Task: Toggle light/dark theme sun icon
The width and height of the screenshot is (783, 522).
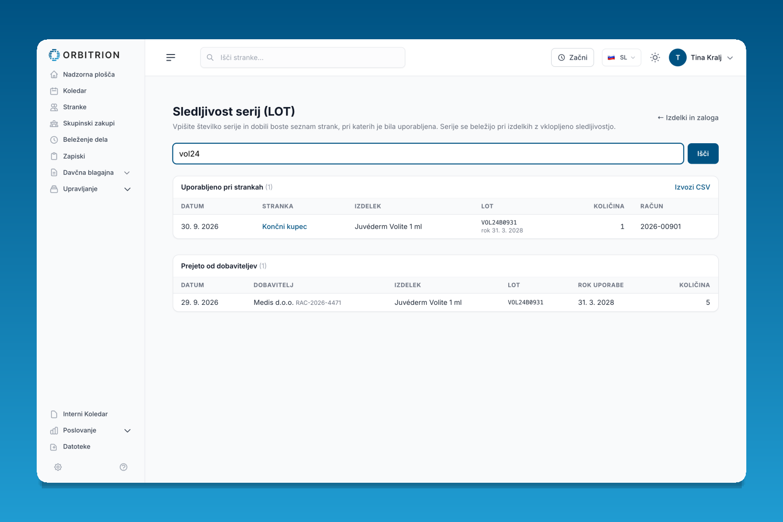Action: click(655, 58)
